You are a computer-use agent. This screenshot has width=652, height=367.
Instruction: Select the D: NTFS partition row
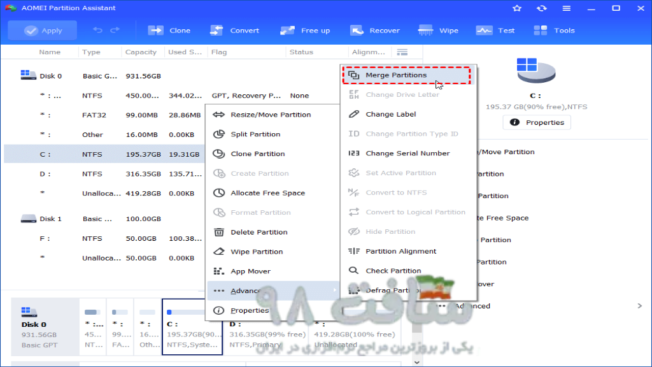pyautogui.click(x=104, y=173)
